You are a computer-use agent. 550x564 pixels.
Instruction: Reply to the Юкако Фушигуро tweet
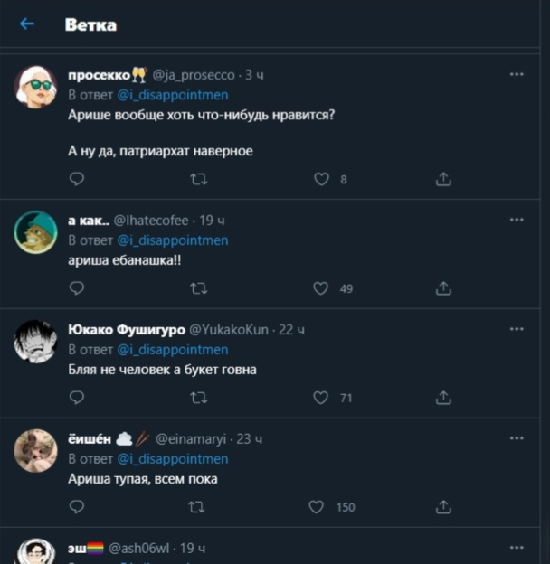click(77, 398)
